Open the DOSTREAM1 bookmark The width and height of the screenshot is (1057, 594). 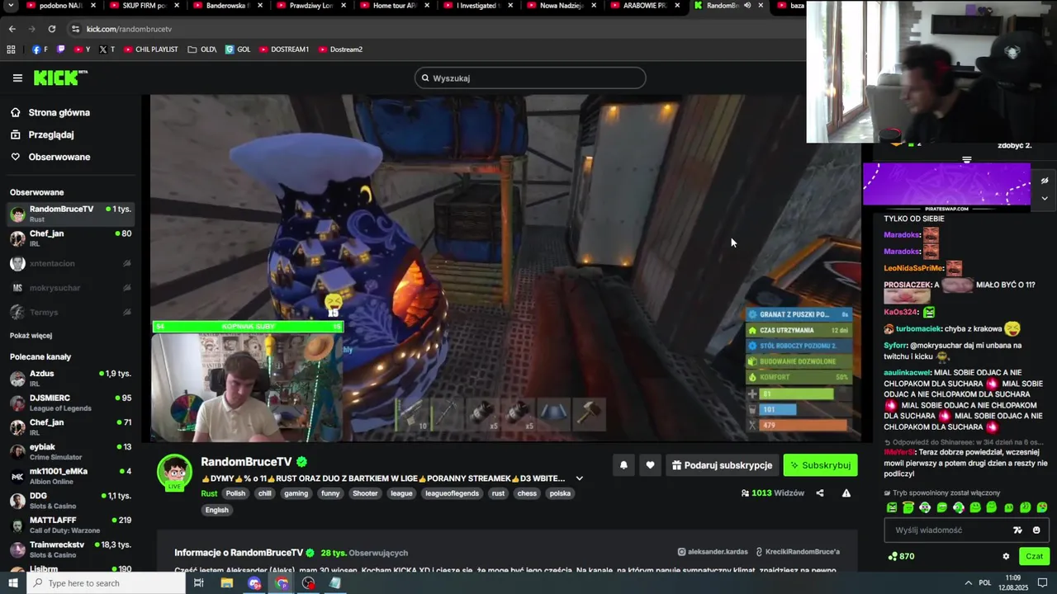tap(283, 49)
